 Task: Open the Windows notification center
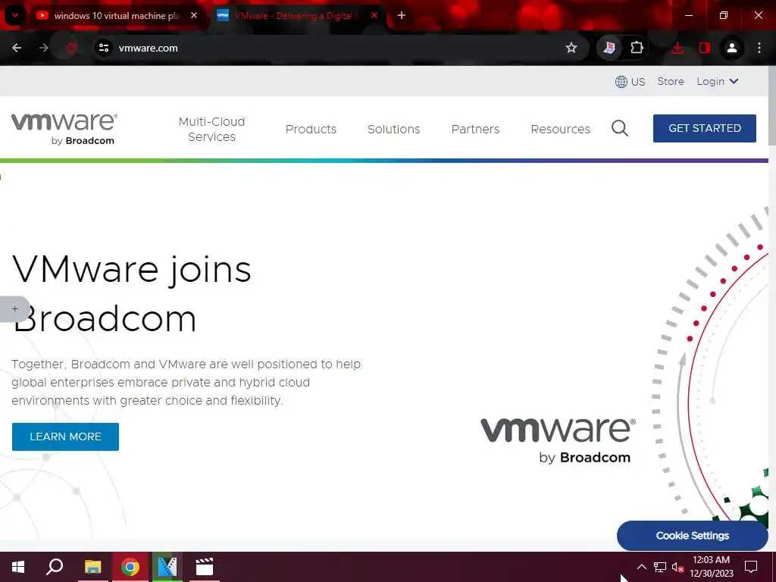[751, 567]
